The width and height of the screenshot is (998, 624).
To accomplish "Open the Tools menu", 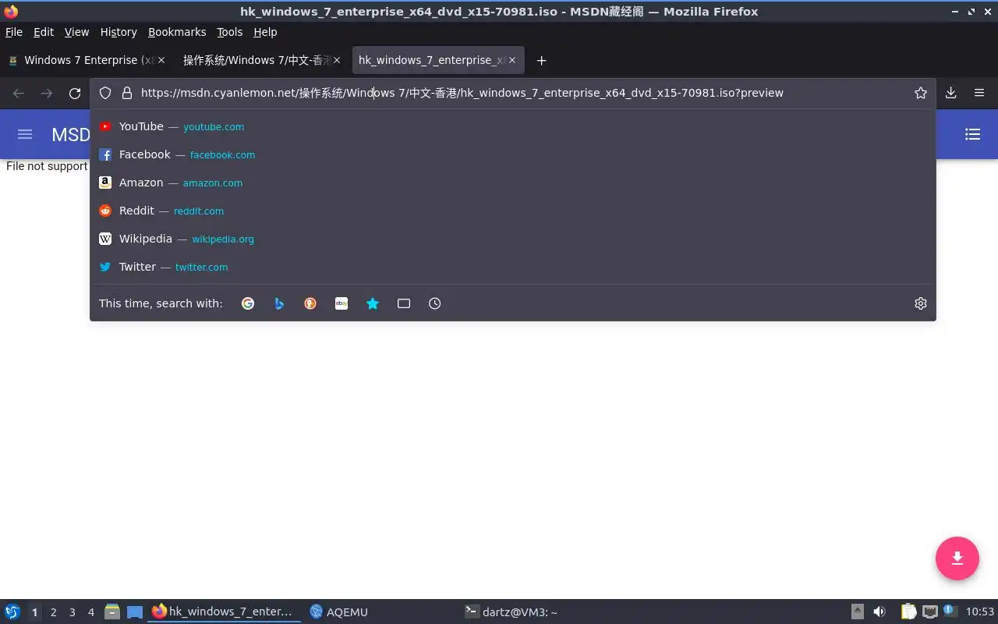I will (x=230, y=32).
